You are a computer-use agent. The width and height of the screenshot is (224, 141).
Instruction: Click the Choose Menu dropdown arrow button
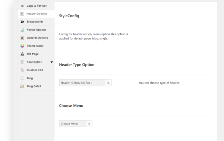[89, 124]
